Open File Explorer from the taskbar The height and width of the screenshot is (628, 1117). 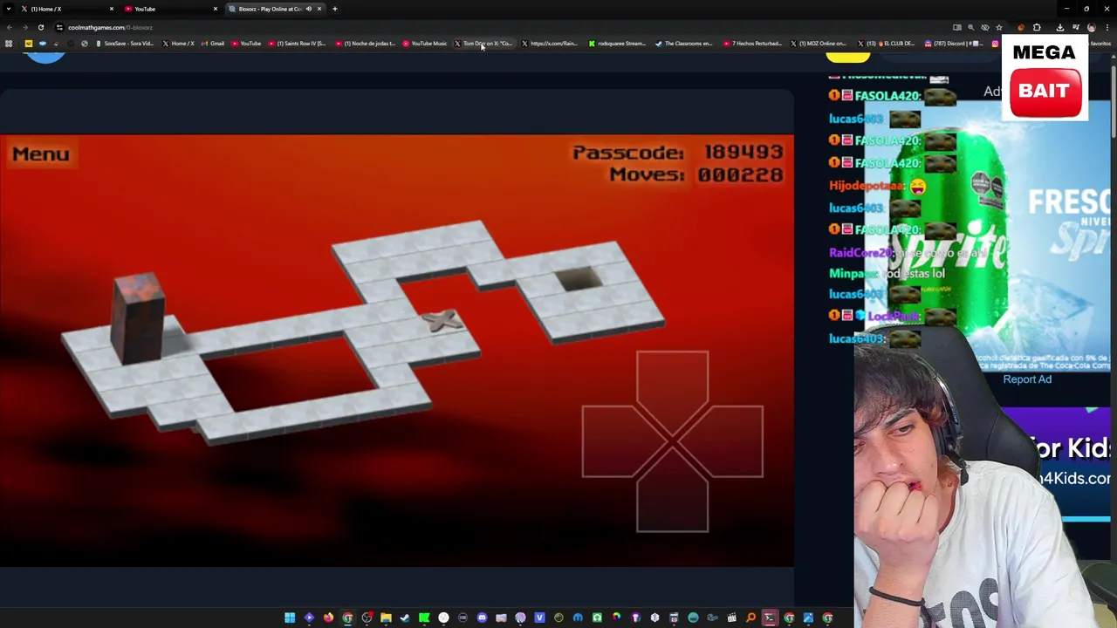tap(386, 618)
